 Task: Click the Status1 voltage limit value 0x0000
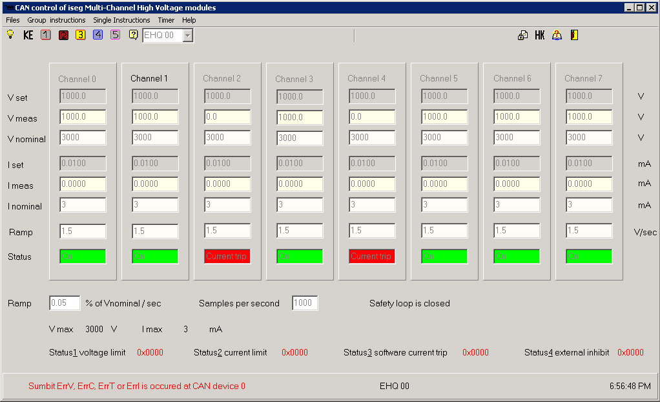tap(150, 352)
